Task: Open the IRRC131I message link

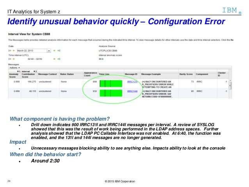Action: (x=132, y=82)
